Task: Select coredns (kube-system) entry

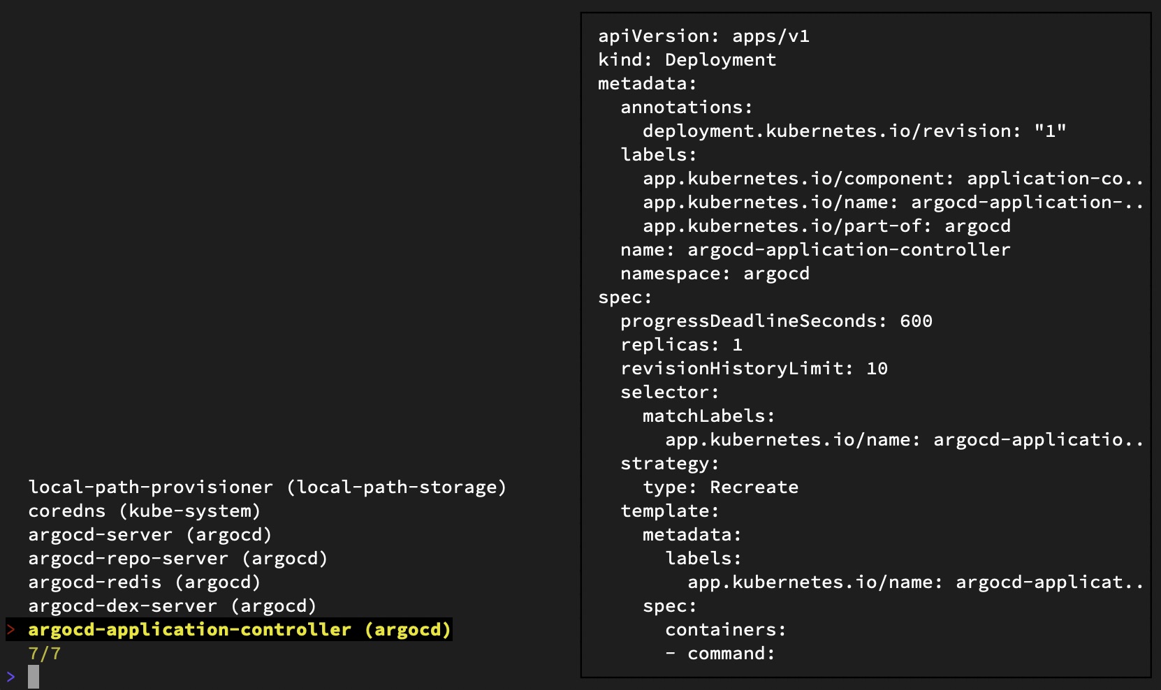Action: (x=144, y=511)
